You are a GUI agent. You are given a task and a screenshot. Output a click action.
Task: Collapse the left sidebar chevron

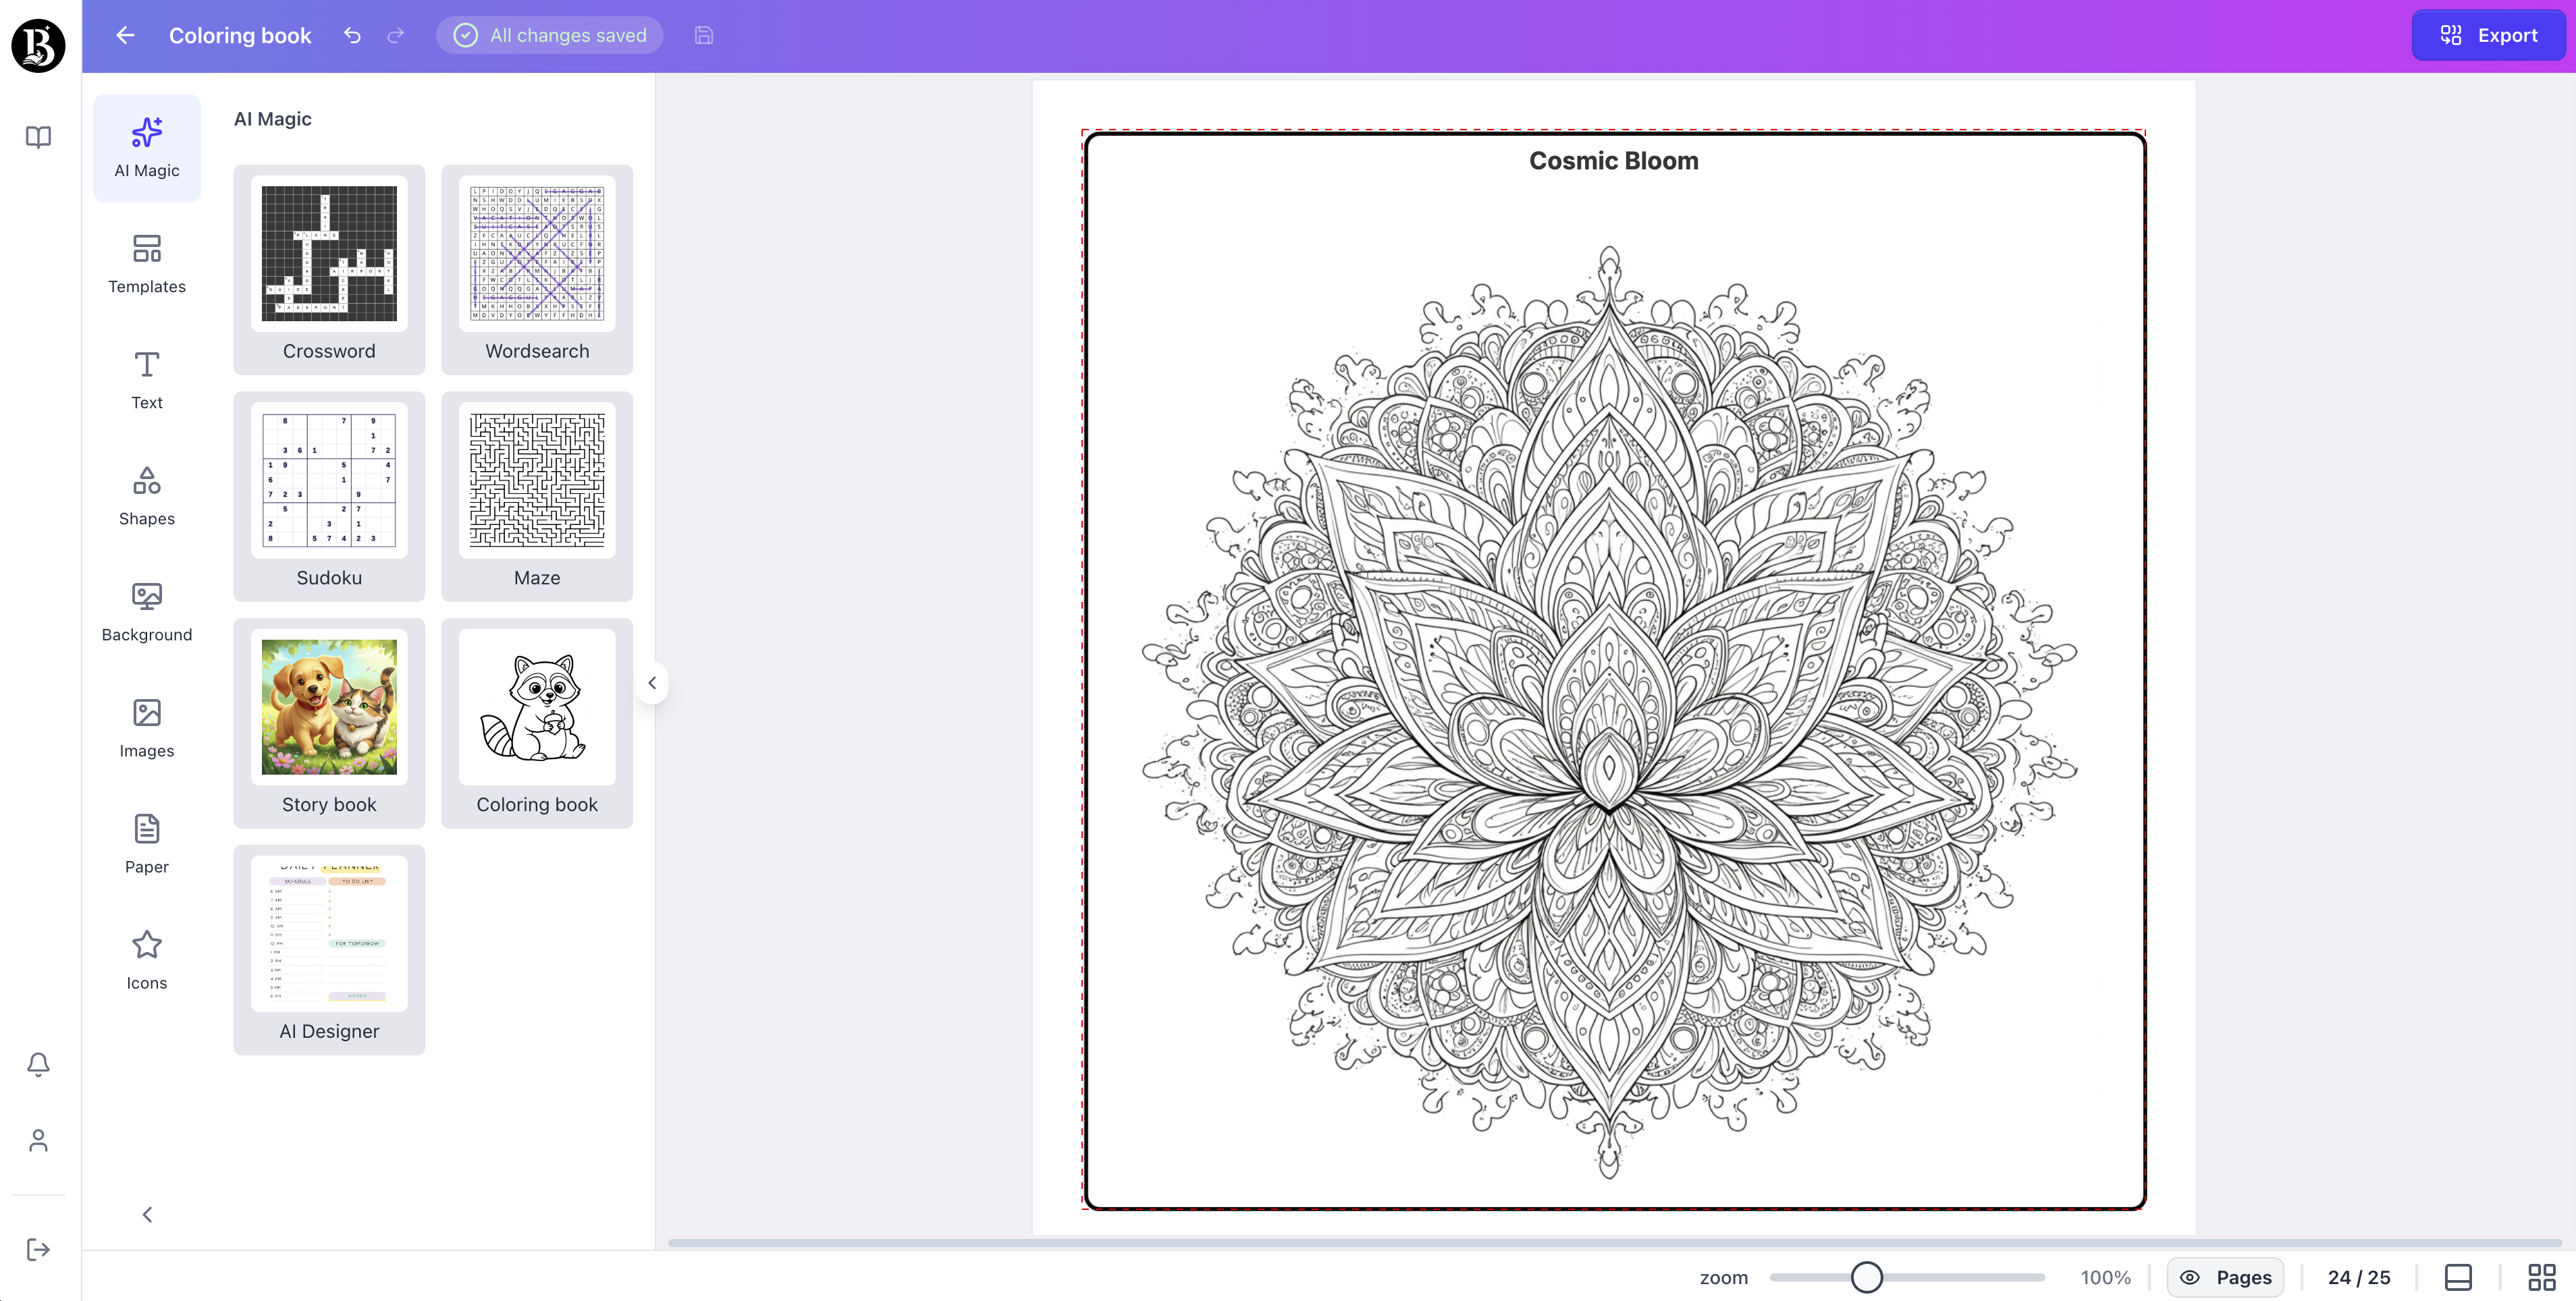tap(147, 1215)
